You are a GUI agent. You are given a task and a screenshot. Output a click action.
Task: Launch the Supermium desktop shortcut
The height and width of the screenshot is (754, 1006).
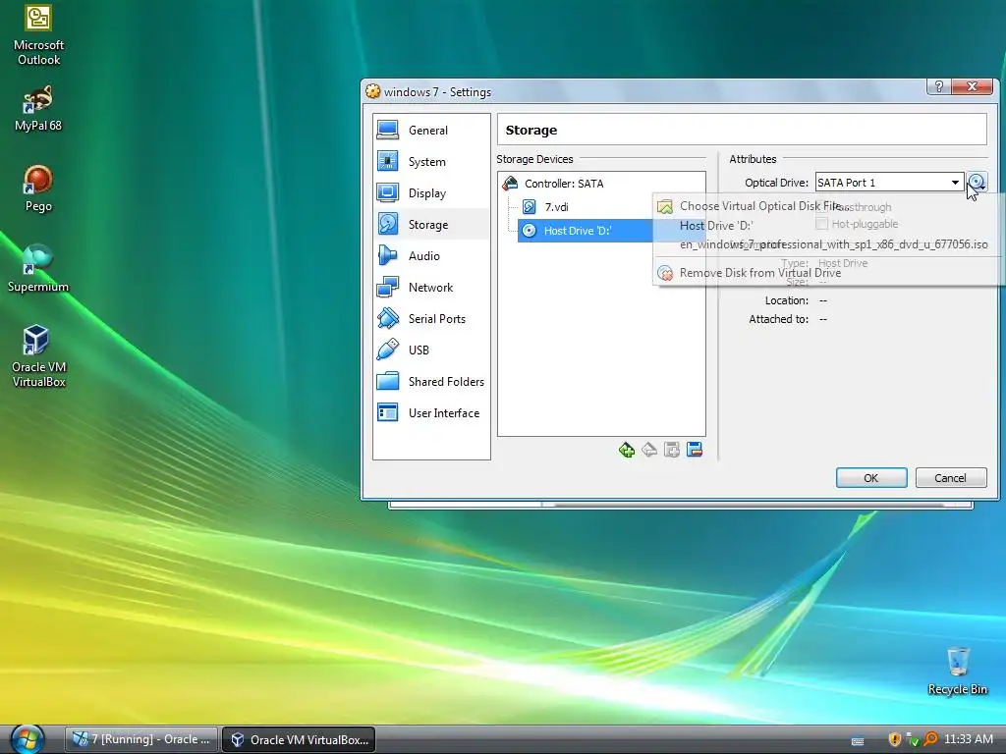(38, 269)
